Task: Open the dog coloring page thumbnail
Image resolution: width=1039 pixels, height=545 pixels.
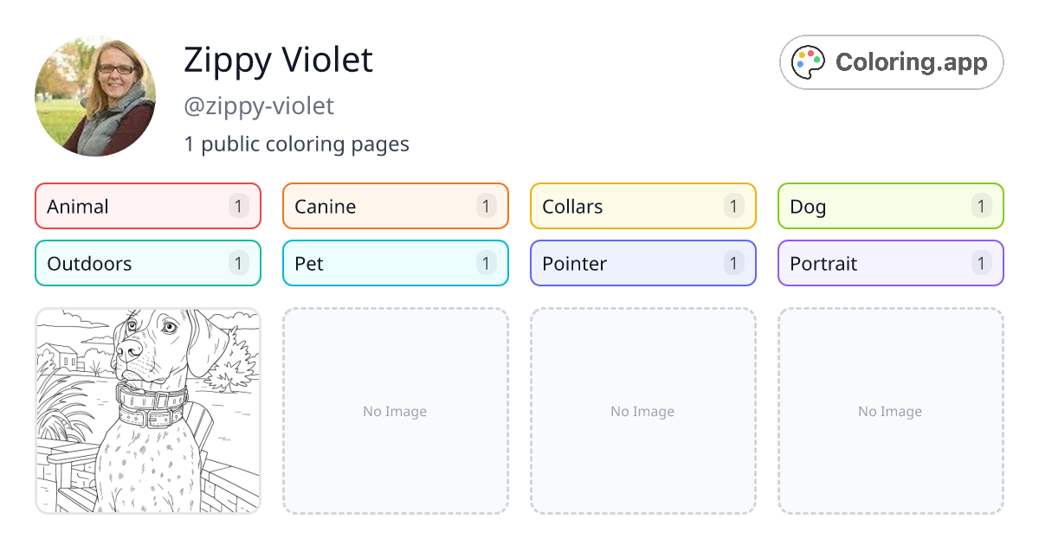Action: click(x=147, y=411)
